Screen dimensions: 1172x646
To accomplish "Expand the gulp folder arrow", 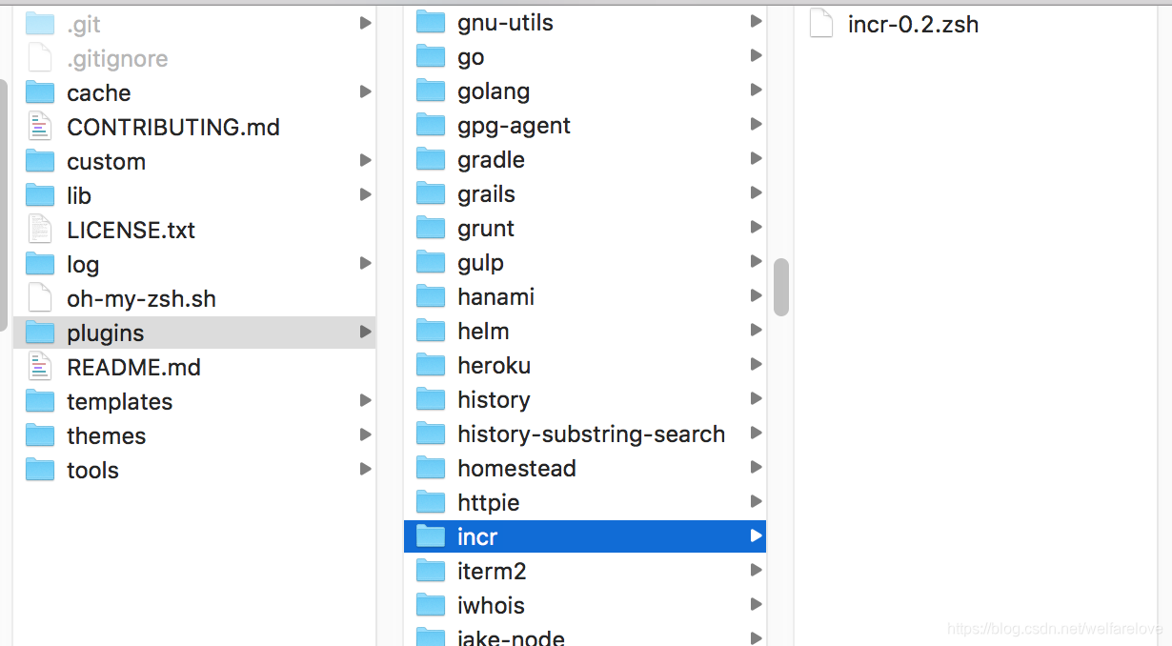I will tap(756, 261).
